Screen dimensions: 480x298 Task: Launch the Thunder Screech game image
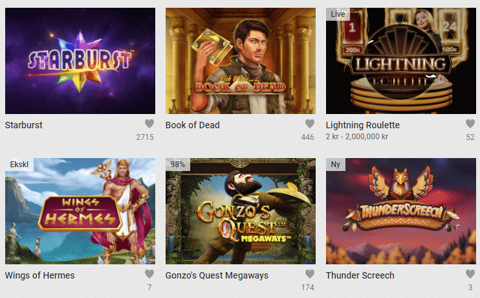[401, 211]
